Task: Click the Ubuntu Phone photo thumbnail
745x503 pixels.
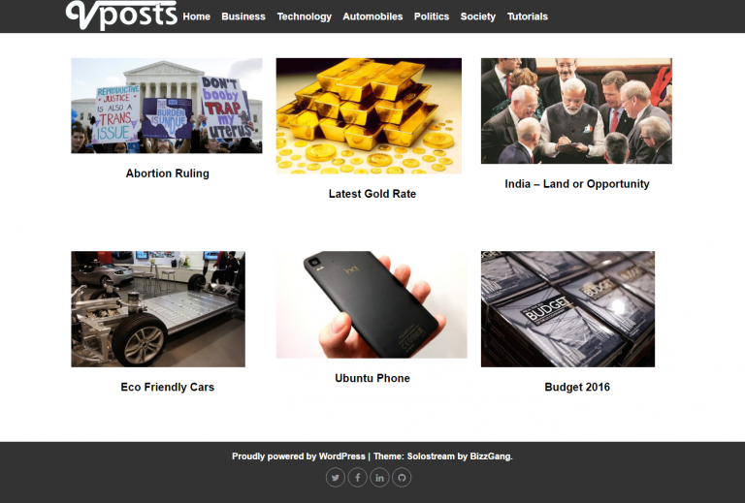Action: tap(372, 304)
